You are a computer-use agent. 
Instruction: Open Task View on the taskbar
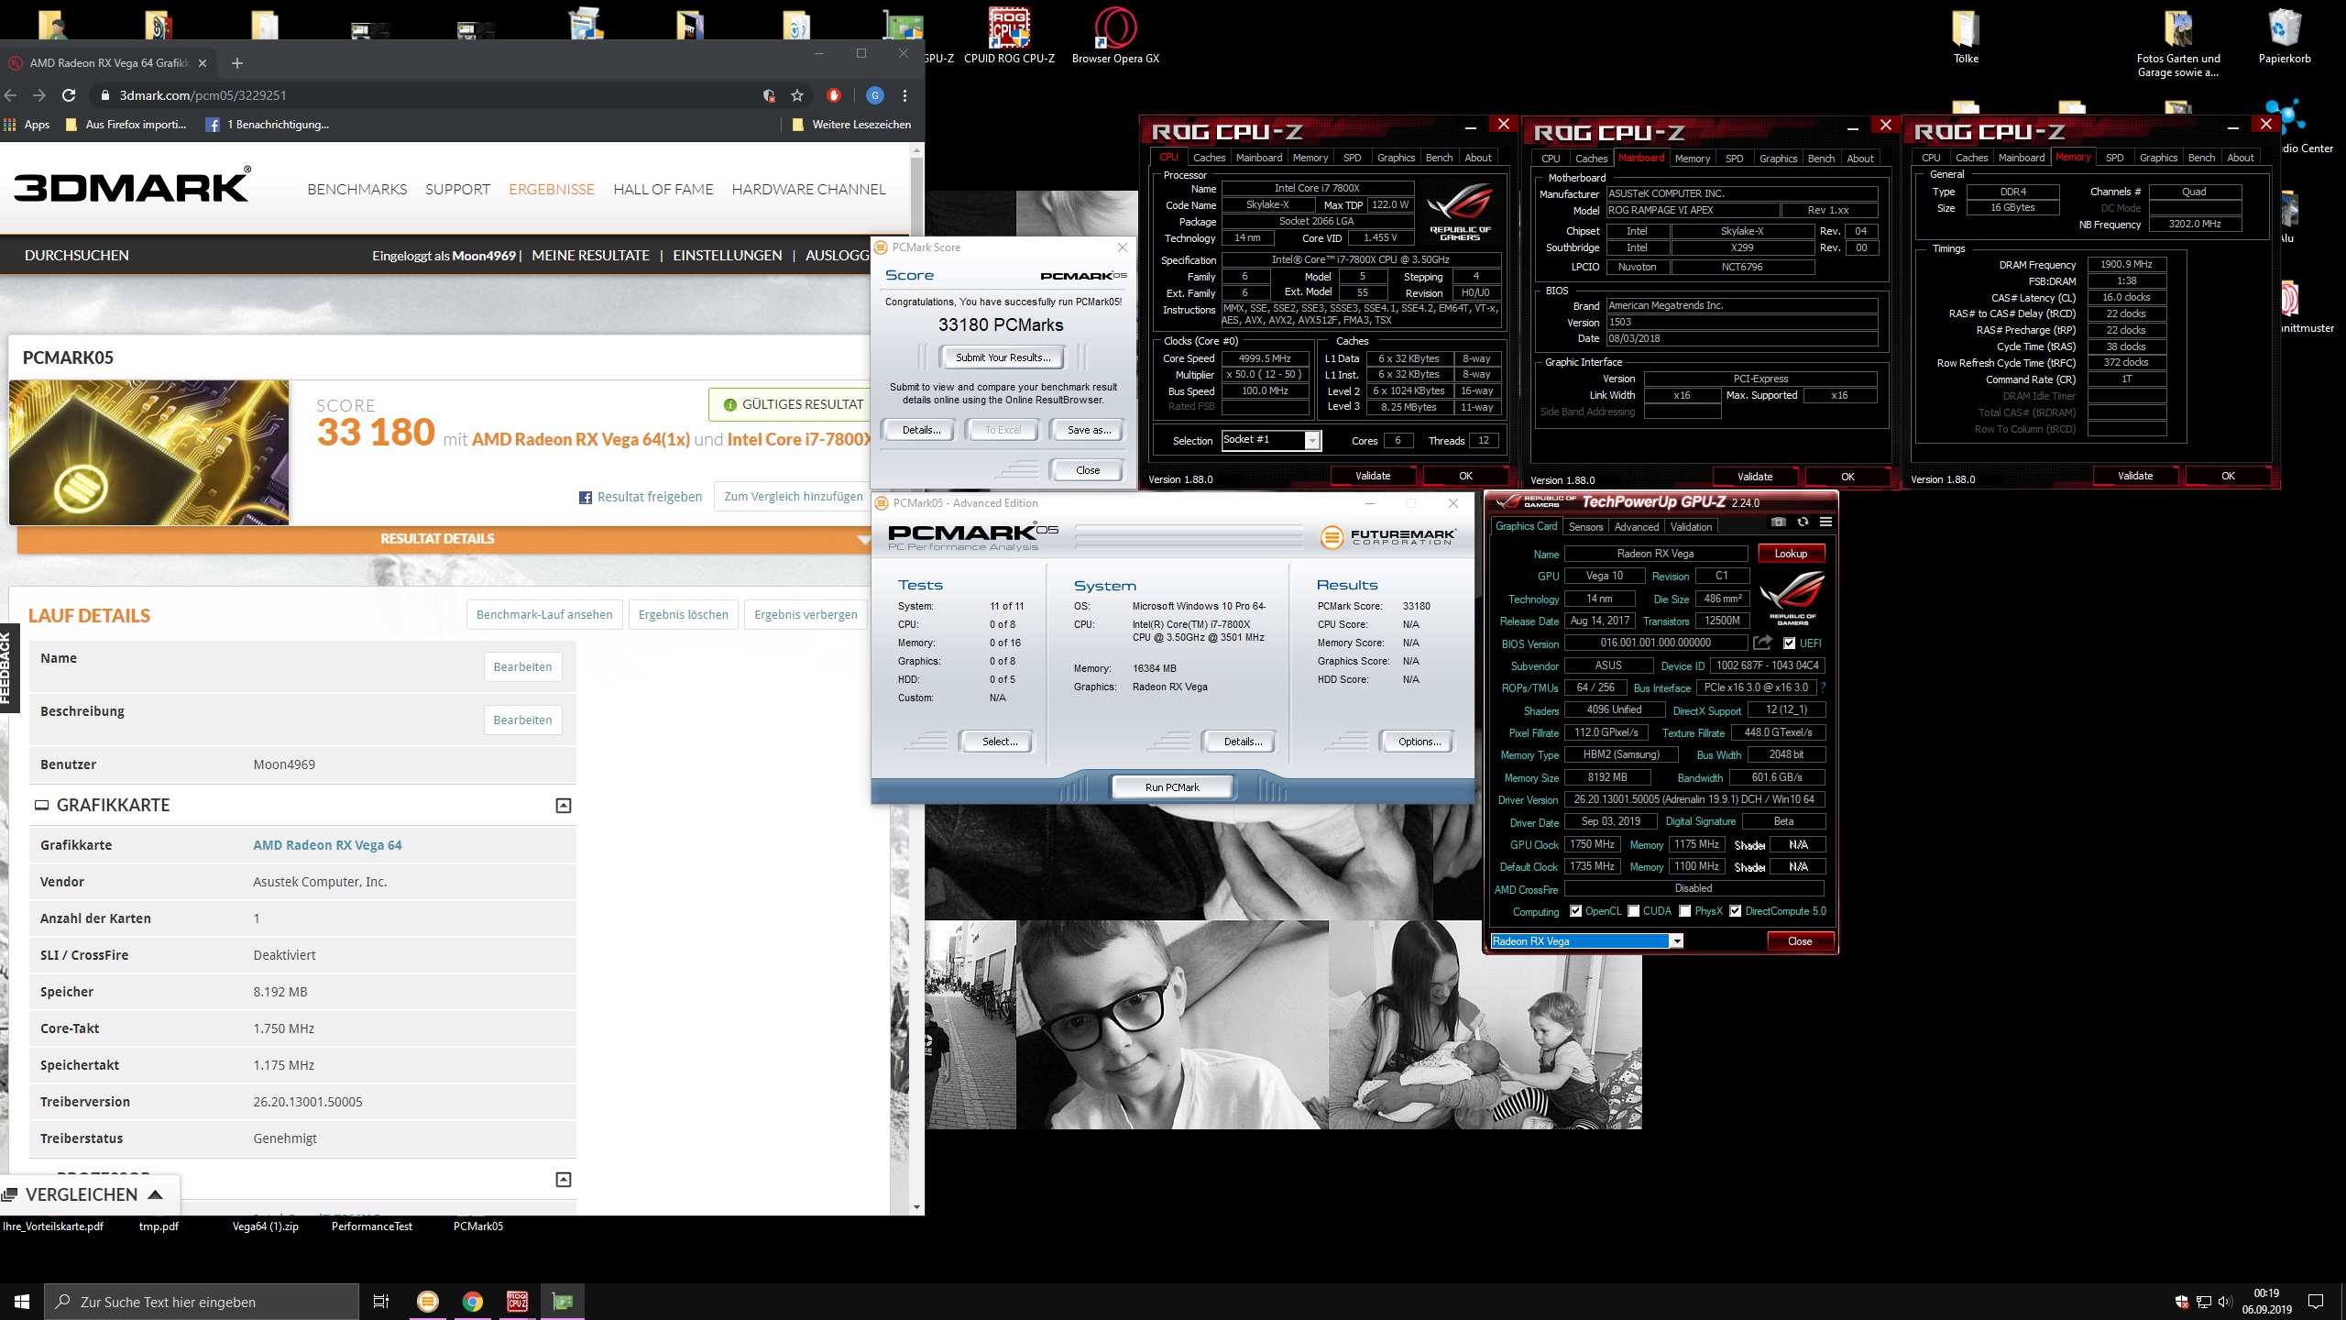[x=381, y=1302]
